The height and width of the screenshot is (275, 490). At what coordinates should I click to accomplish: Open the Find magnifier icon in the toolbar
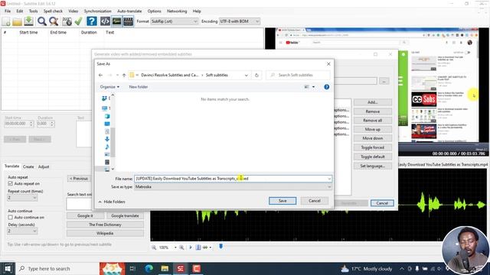[x=42, y=21]
